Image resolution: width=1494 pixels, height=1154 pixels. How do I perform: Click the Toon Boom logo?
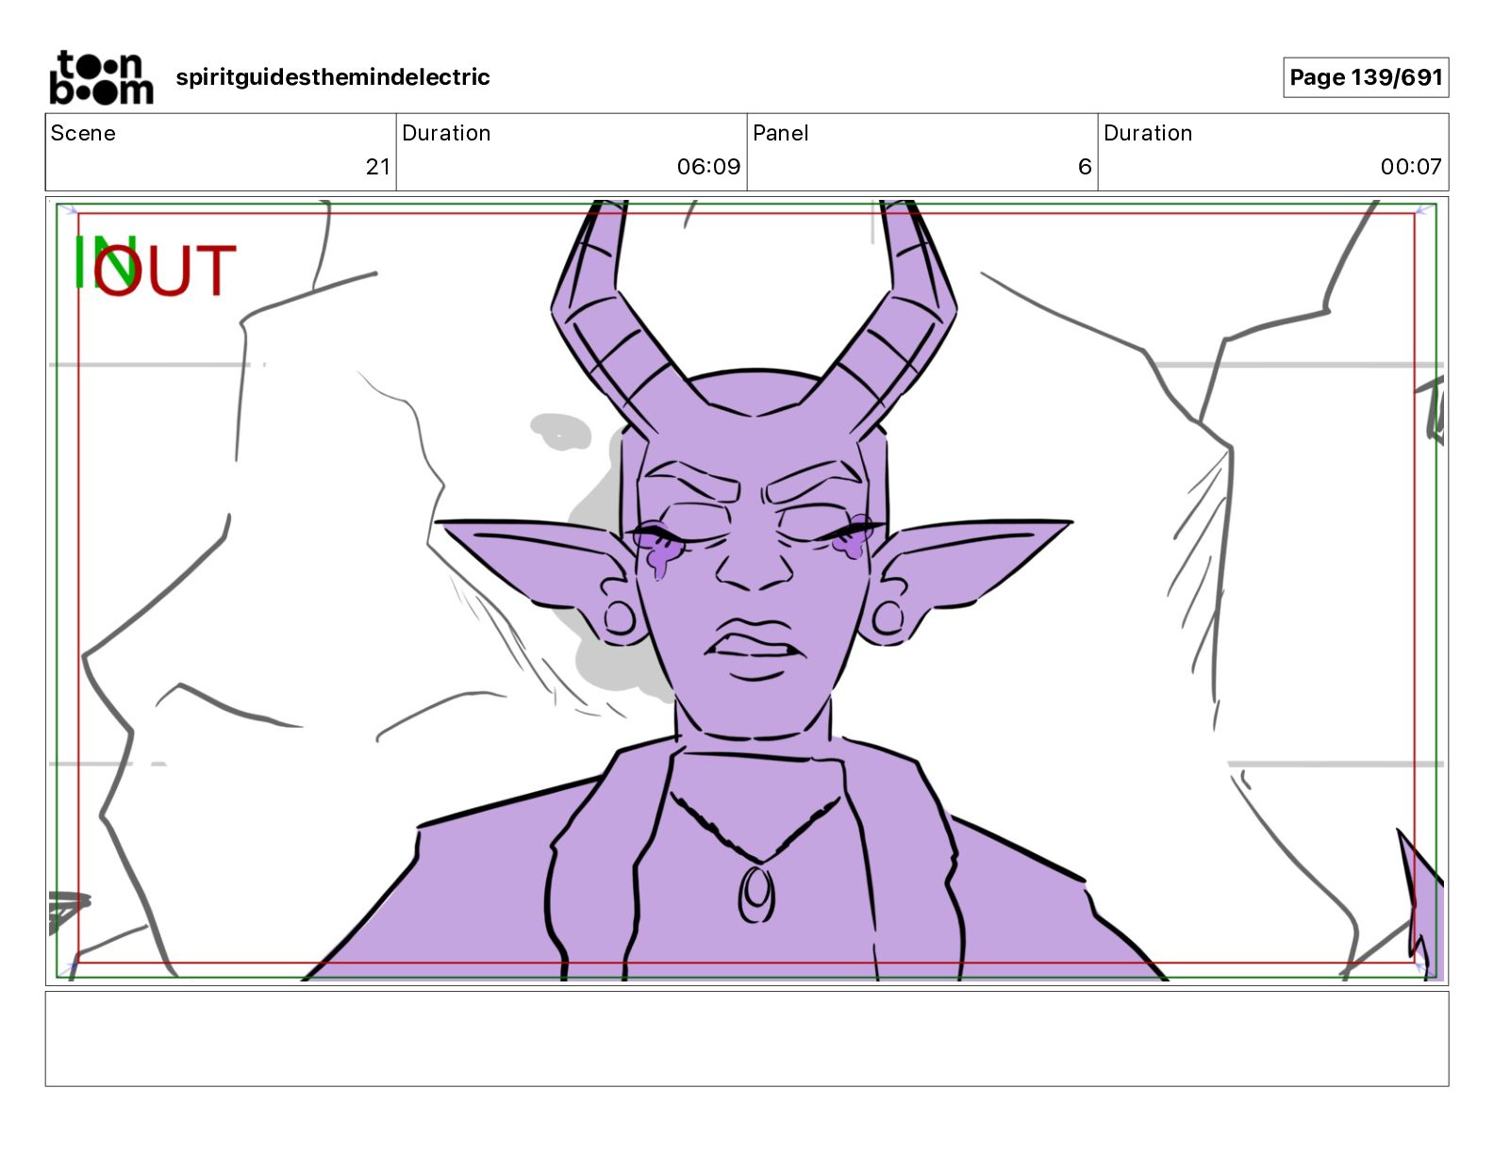[101, 77]
